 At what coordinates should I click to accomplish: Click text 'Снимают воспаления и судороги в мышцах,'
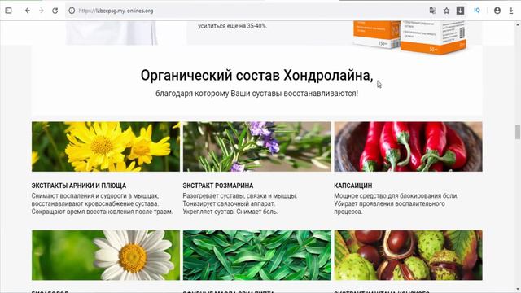95,195
